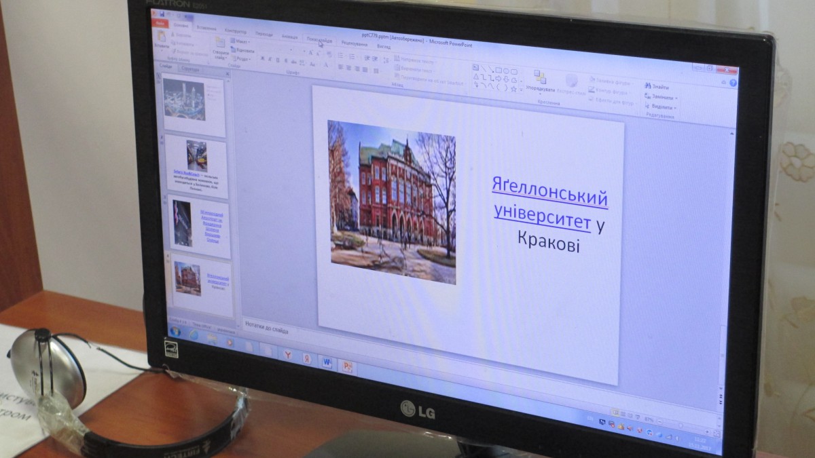
Task: Click the notes field 'Нотатки до слайда'
Action: click(x=268, y=331)
